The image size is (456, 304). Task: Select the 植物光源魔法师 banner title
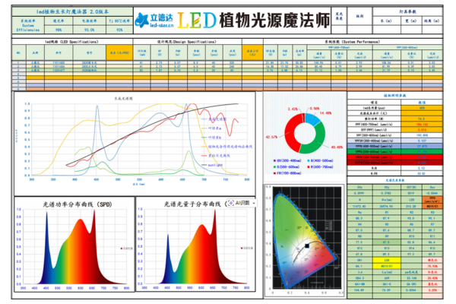point(274,20)
